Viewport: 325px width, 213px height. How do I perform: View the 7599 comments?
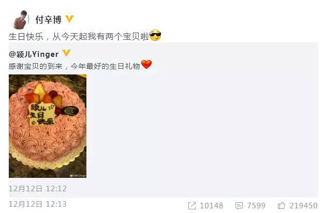(x=256, y=206)
